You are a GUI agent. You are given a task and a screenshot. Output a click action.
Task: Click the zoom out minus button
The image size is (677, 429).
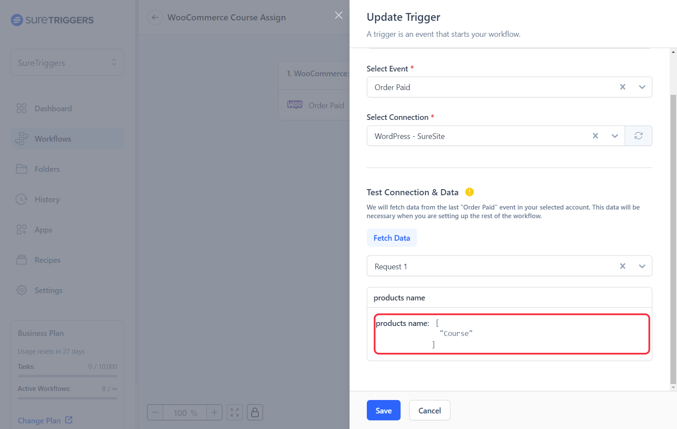[x=155, y=413]
